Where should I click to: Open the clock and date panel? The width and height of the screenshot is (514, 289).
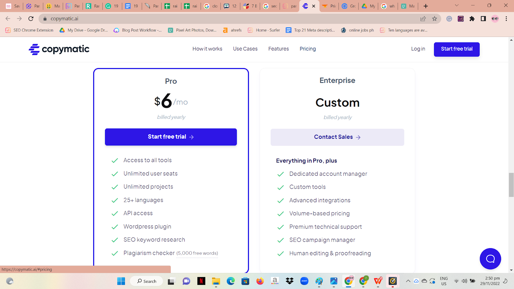(x=490, y=281)
